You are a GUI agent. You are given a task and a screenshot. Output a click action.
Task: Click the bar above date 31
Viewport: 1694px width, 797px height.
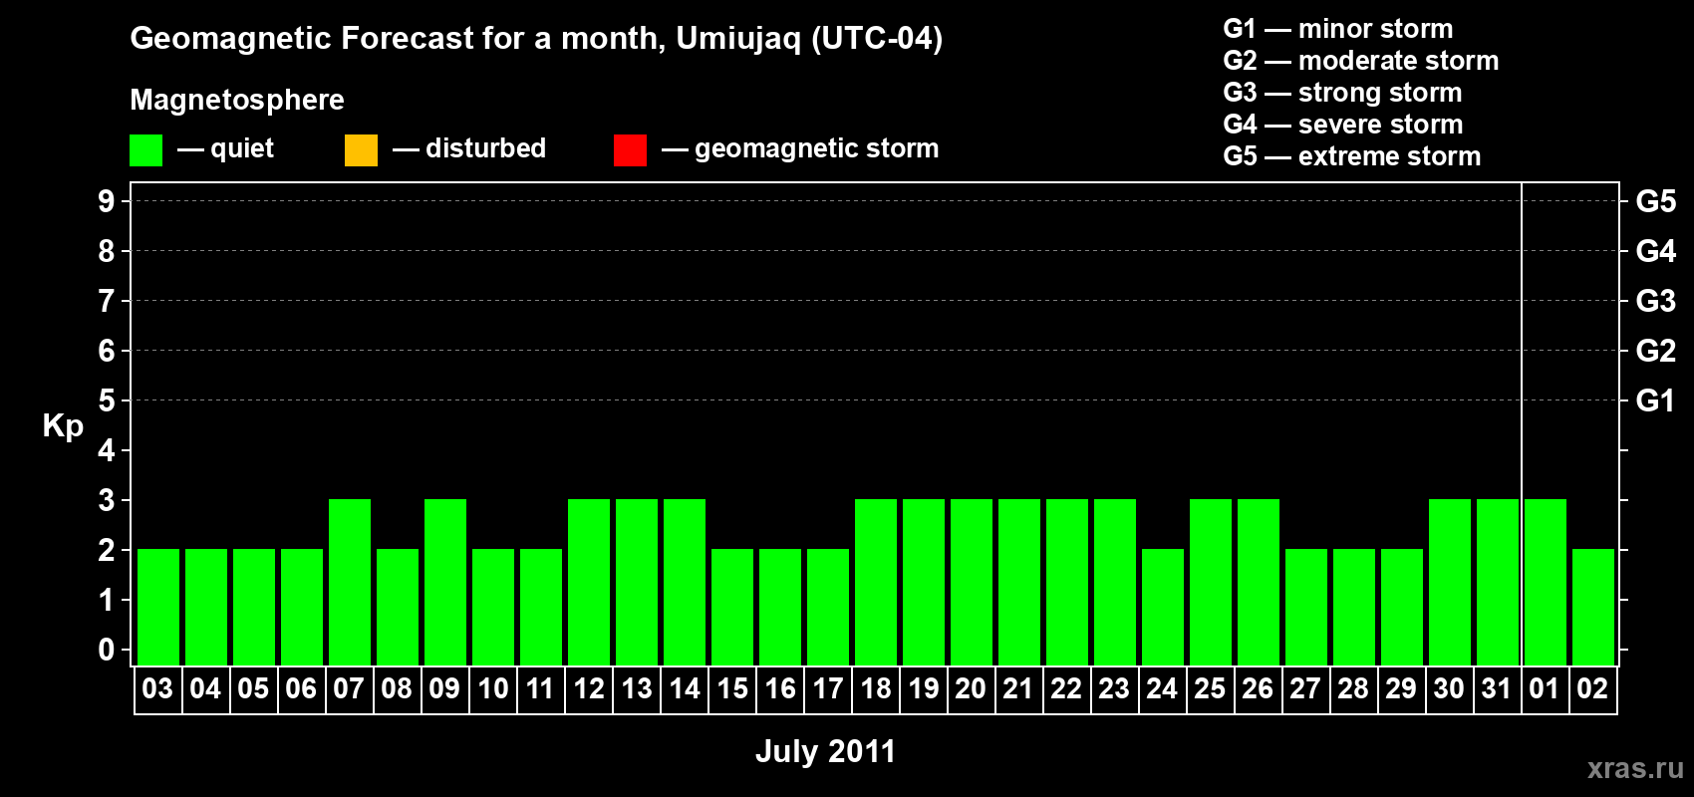pyautogui.click(x=1498, y=582)
